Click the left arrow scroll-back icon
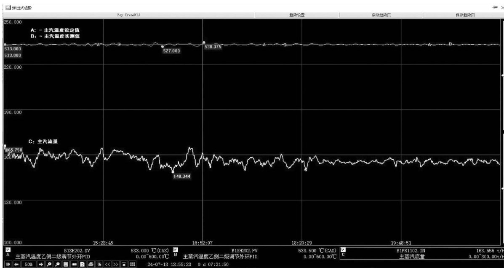504x268 pixels. 16,264
